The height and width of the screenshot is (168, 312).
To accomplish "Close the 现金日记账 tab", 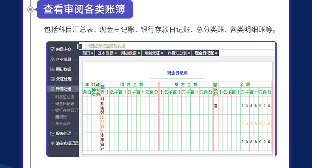I will (x=216, y=53).
